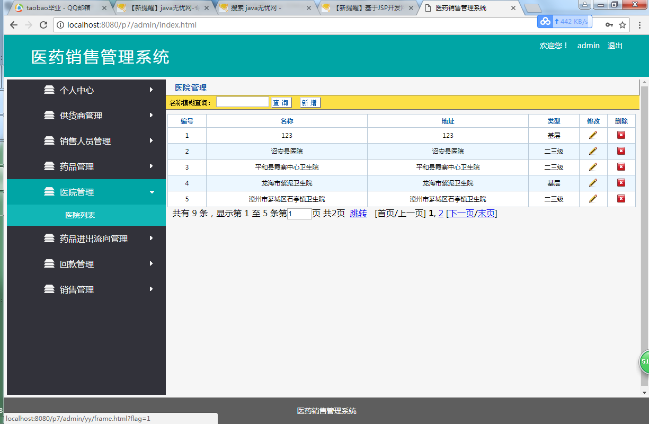Click the 类型 column header

pyautogui.click(x=554, y=121)
